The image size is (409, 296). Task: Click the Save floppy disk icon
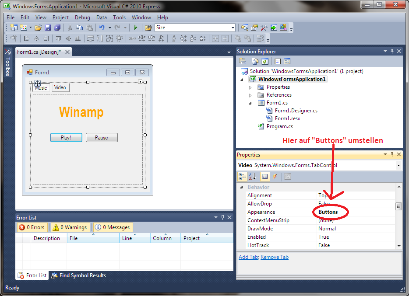click(48, 28)
